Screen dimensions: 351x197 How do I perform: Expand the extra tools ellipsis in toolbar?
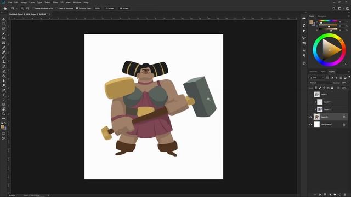(4, 119)
